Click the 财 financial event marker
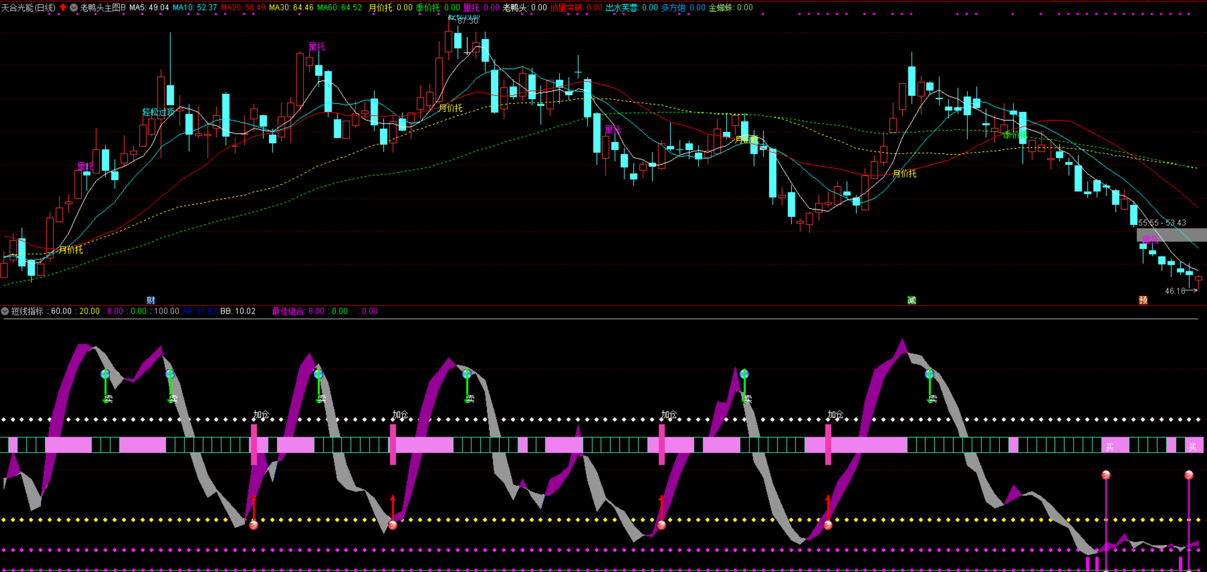Screen dimensions: 1207x572 151,300
